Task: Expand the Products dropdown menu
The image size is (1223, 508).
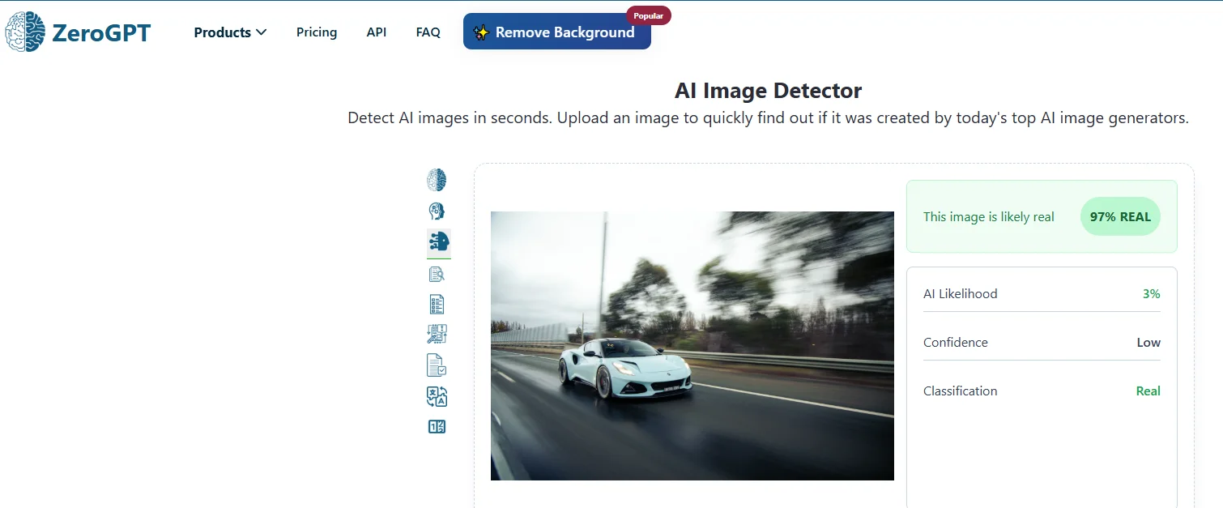Action: 230,32
